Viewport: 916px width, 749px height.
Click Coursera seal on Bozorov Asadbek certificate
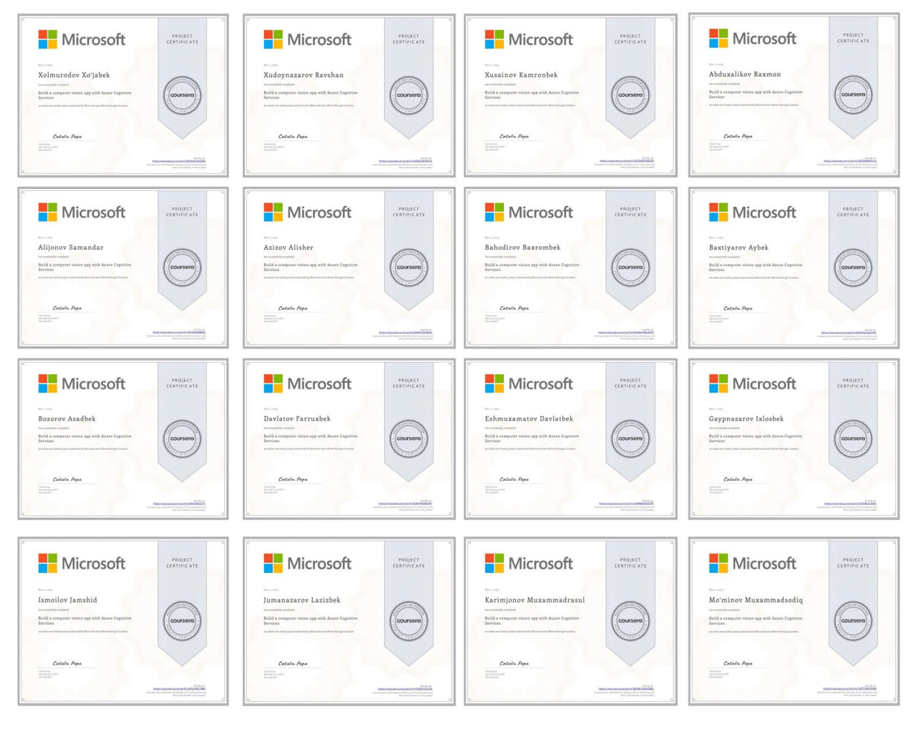pyautogui.click(x=182, y=439)
